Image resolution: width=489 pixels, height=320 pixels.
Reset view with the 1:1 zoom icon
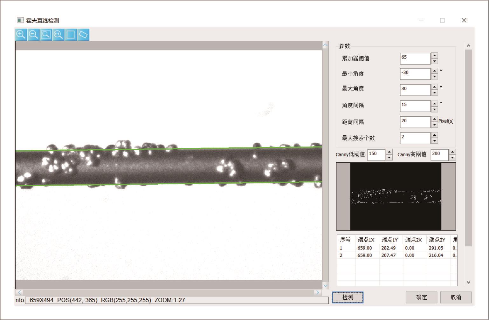point(58,34)
